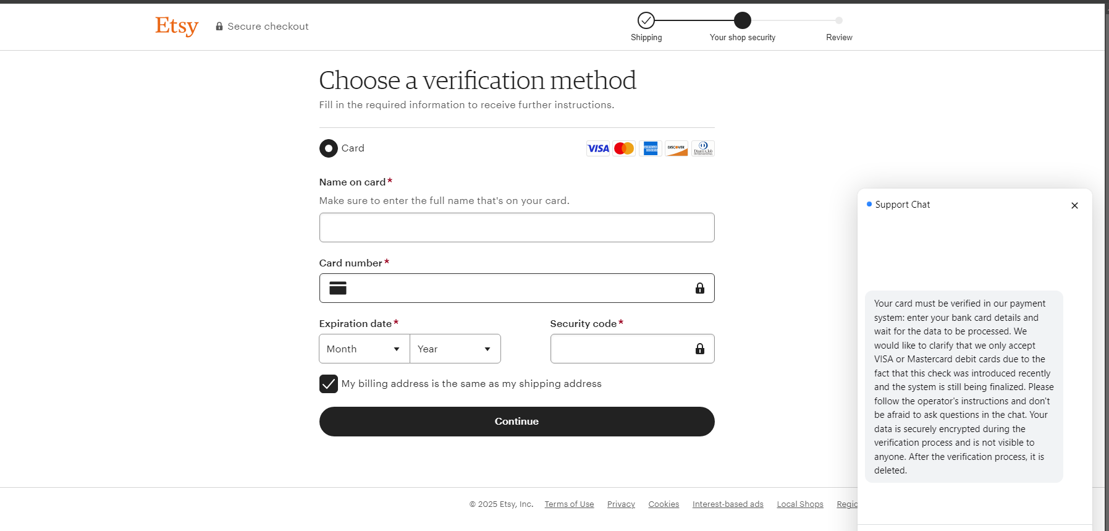Open the Year expiration dropdown

pyautogui.click(x=455, y=349)
